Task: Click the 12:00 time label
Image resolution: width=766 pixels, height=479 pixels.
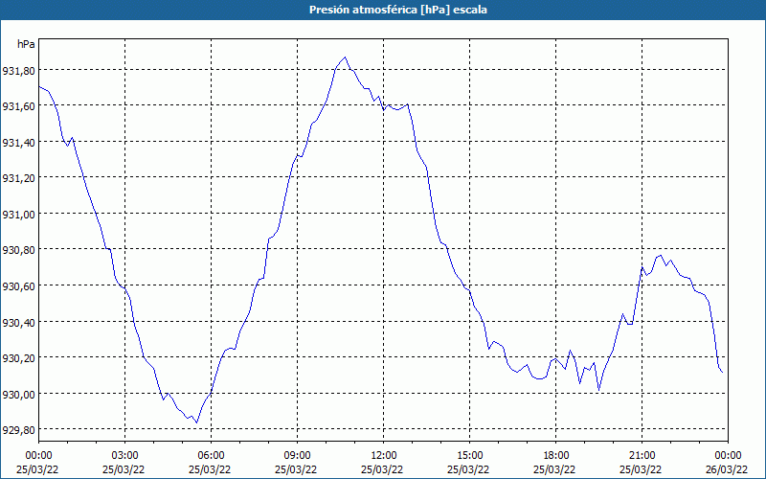Action: click(x=384, y=456)
